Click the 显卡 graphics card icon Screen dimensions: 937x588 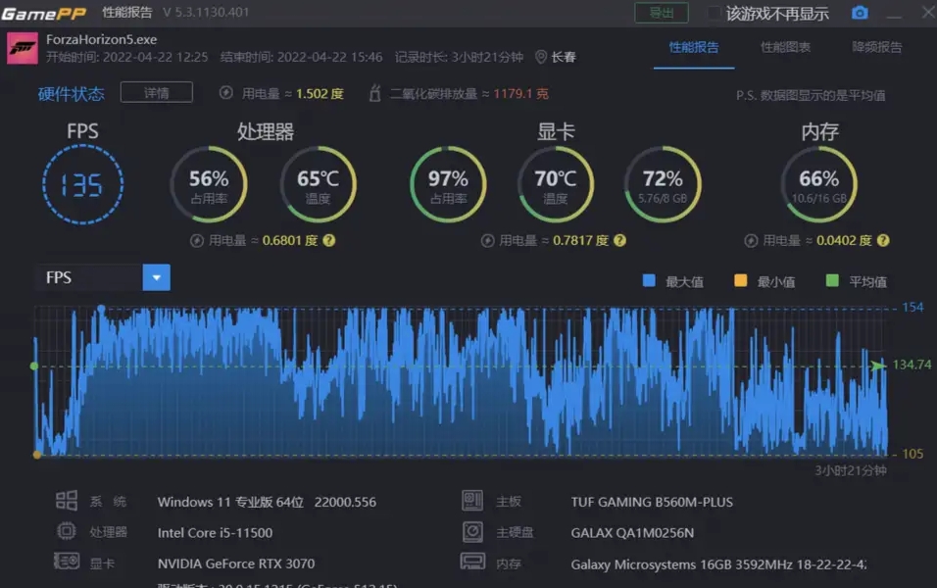[67, 561]
